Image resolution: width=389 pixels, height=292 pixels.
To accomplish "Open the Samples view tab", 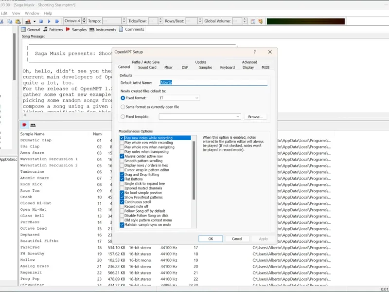I will [x=76, y=30].
